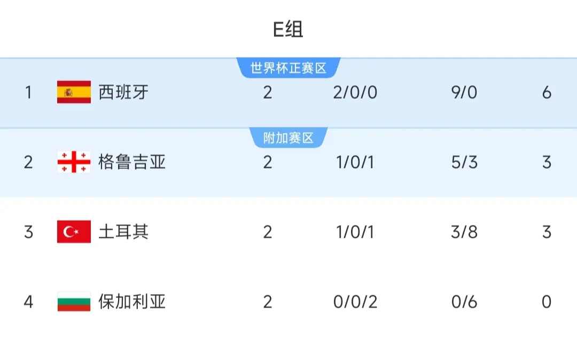Click rank number 1 for Spain
This screenshot has width=577, height=339.
pos(28,92)
